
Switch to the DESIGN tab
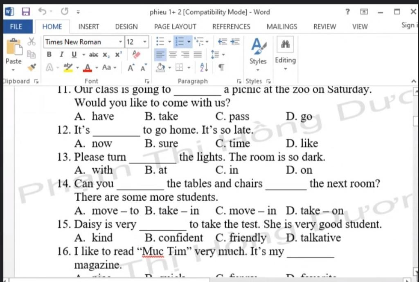pyautogui.click(x=126, y=27)
